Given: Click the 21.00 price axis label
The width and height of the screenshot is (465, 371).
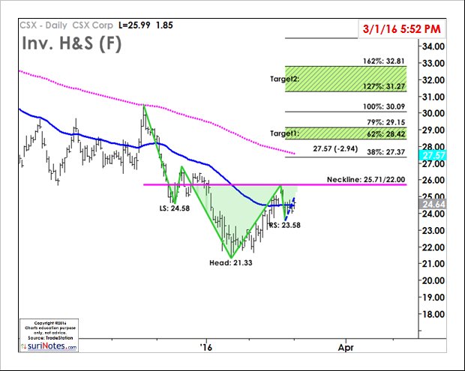Looking at the screenshot, I should [433, 264].
